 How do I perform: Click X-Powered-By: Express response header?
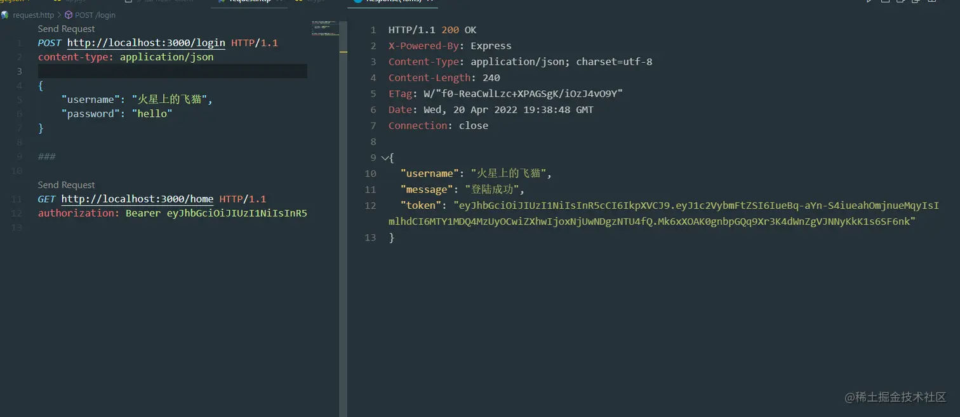[x=450, y=46]
